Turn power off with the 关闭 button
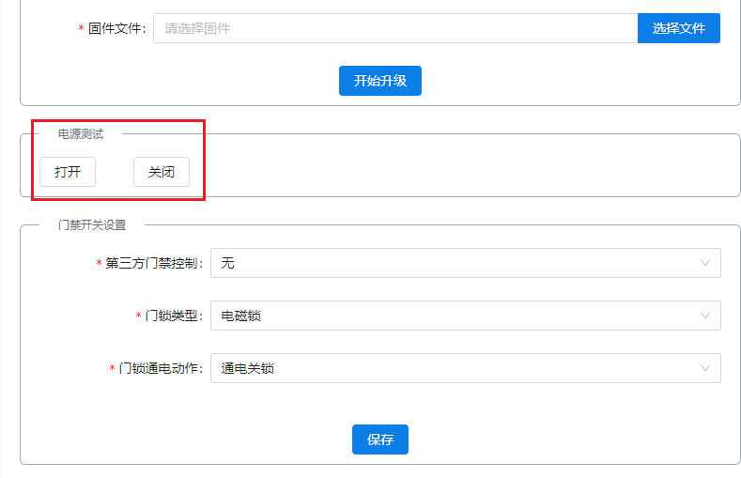The height and width of the screenshot is (478, 741). [x=162, y=172]
